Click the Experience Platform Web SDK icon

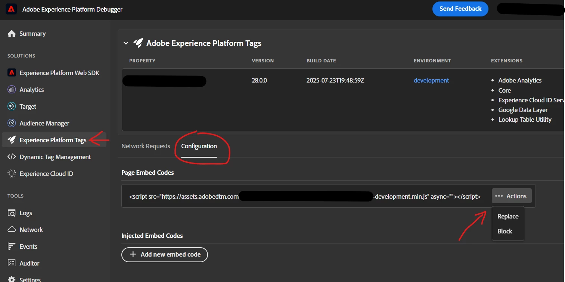coord(12,73)
